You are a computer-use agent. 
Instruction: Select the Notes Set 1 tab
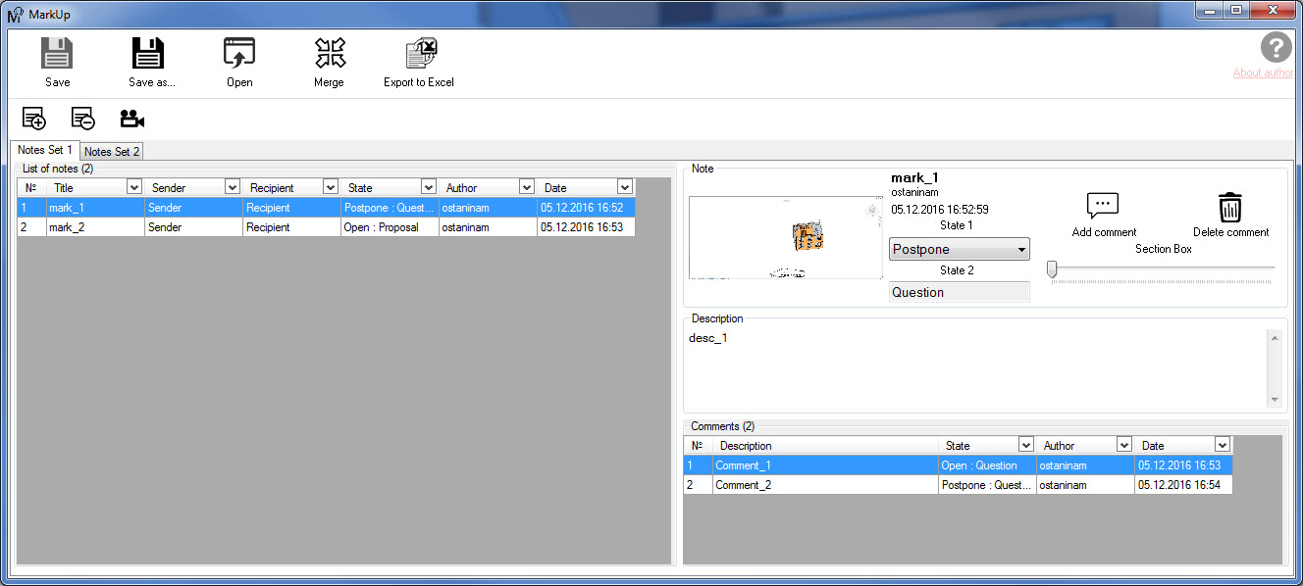pos(43,150)
